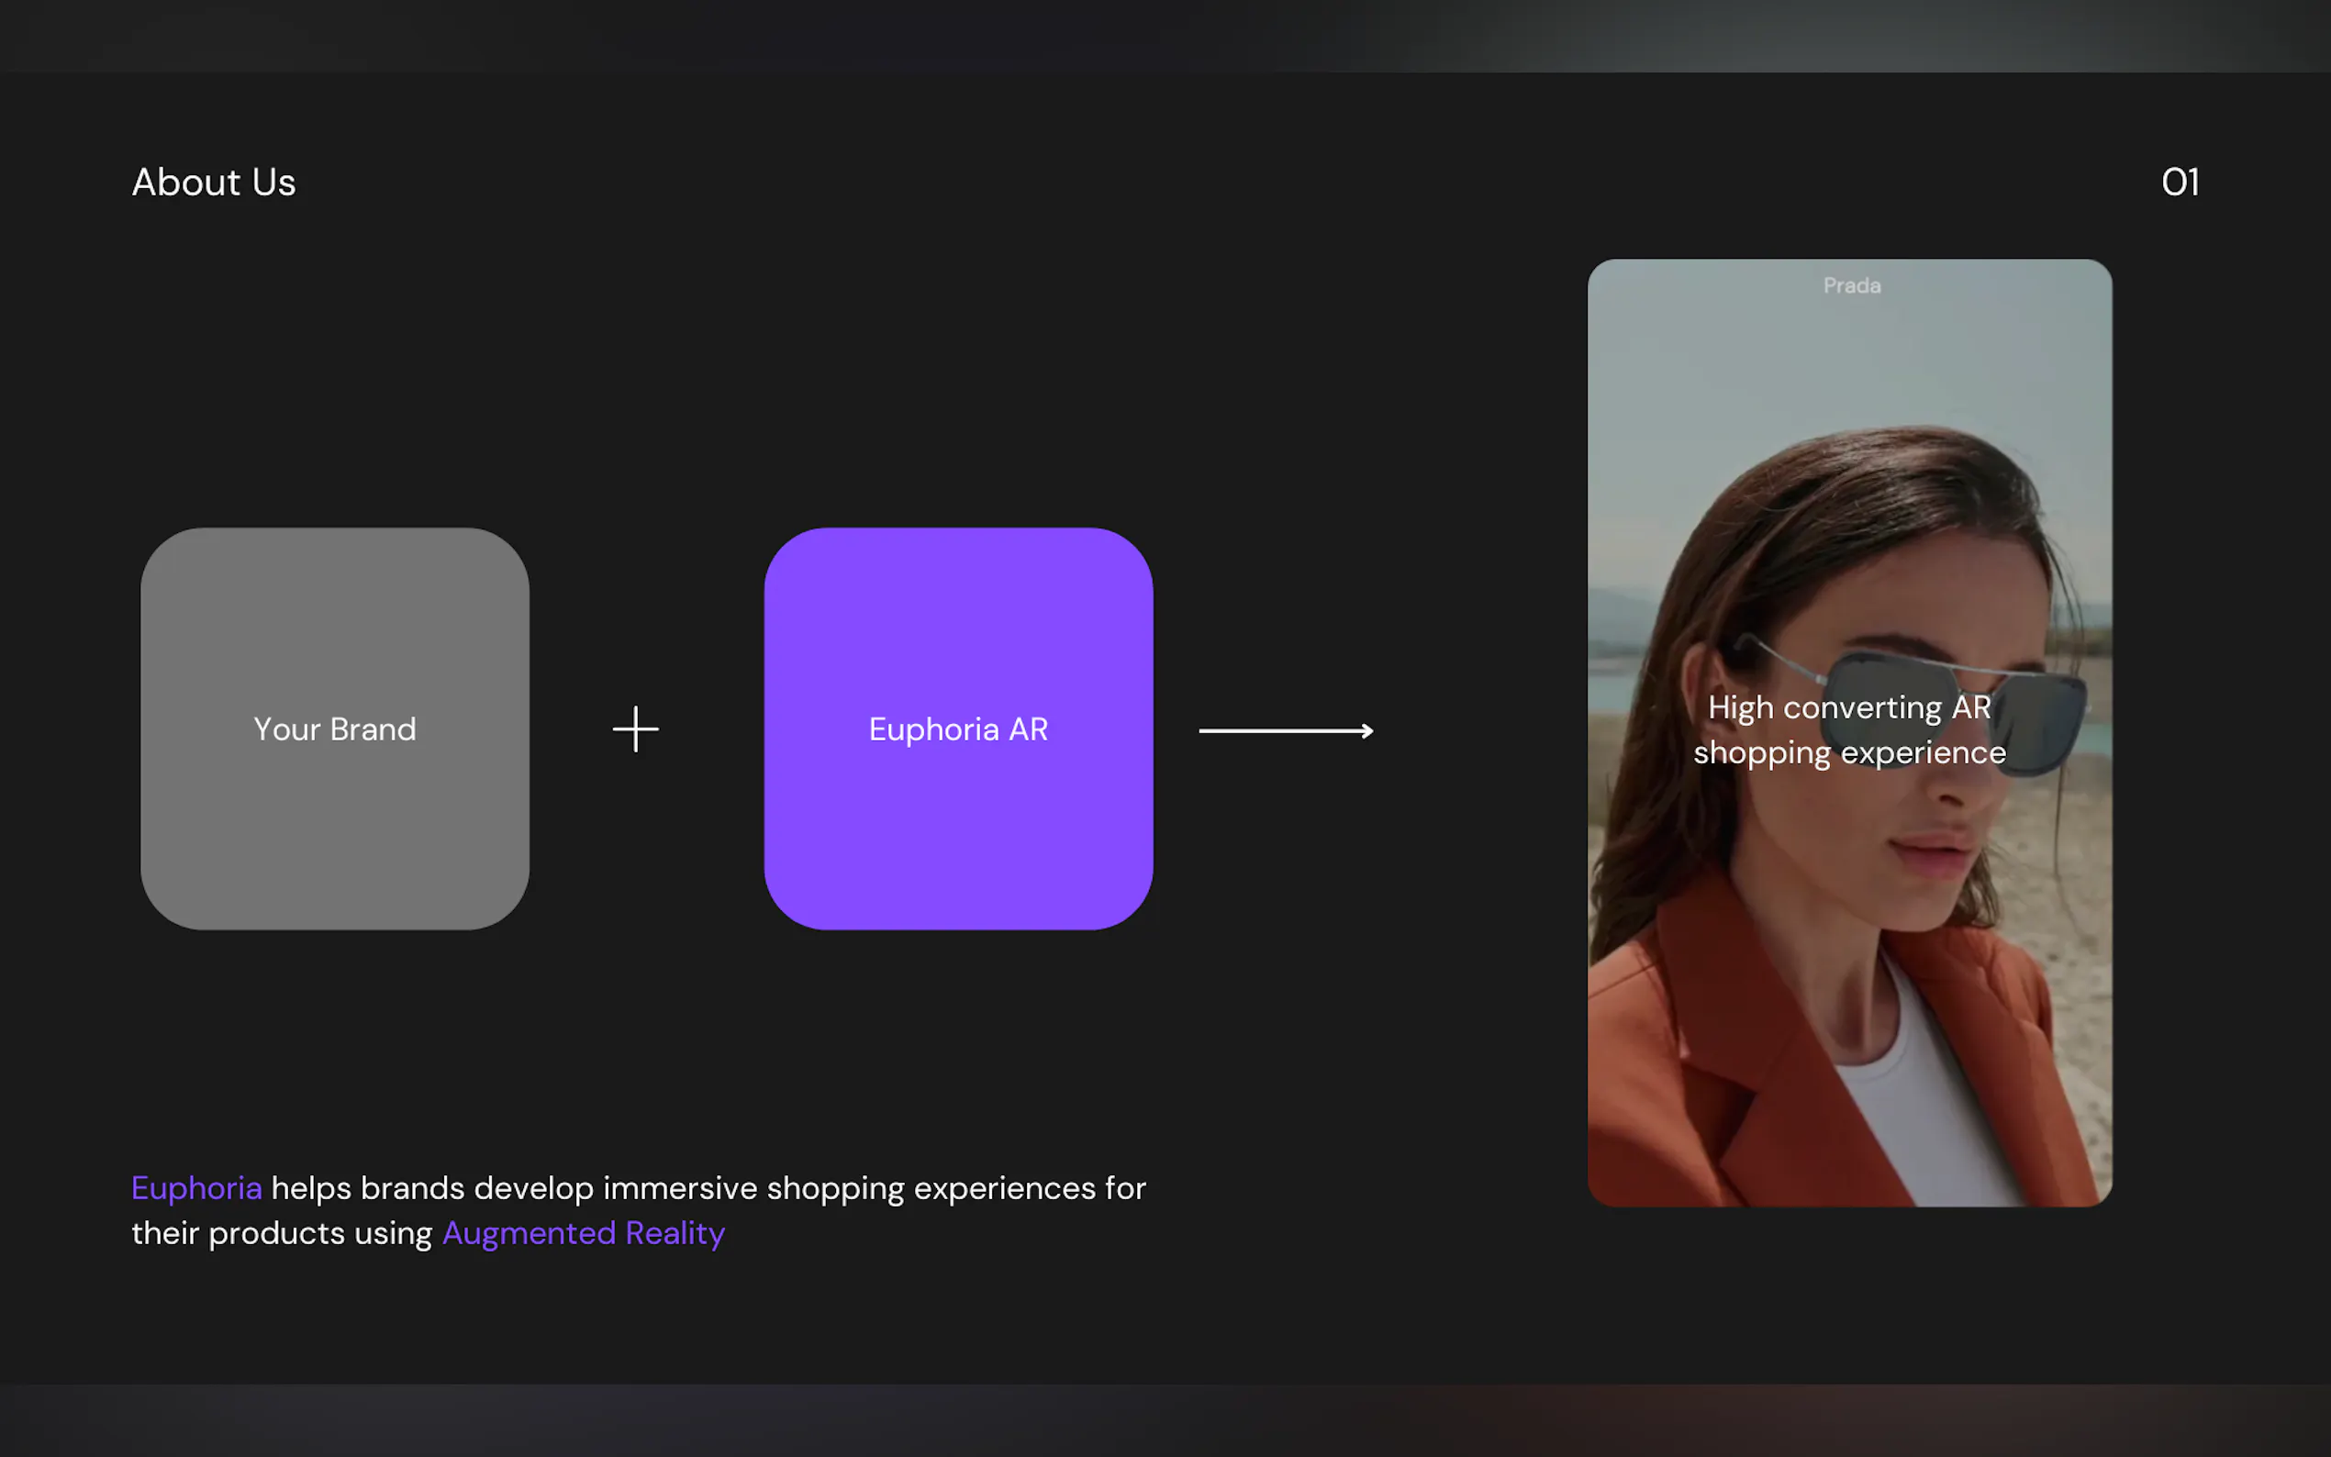The image size is (2331, 1457).
Task: Click the next slide strip at bottom
Action: click(x=1165, y=1420)
